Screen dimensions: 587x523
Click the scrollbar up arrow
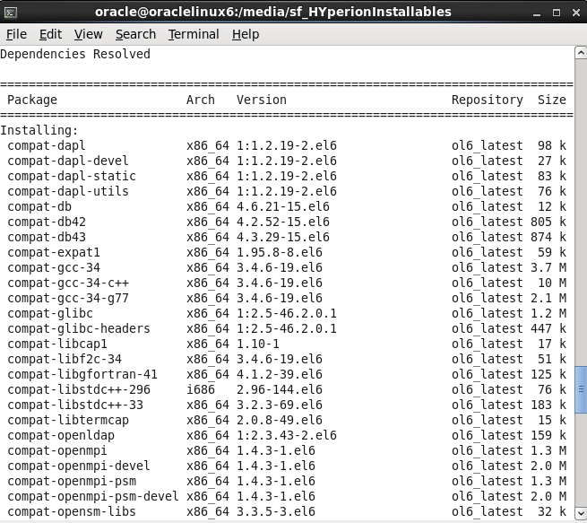[581, 53]
